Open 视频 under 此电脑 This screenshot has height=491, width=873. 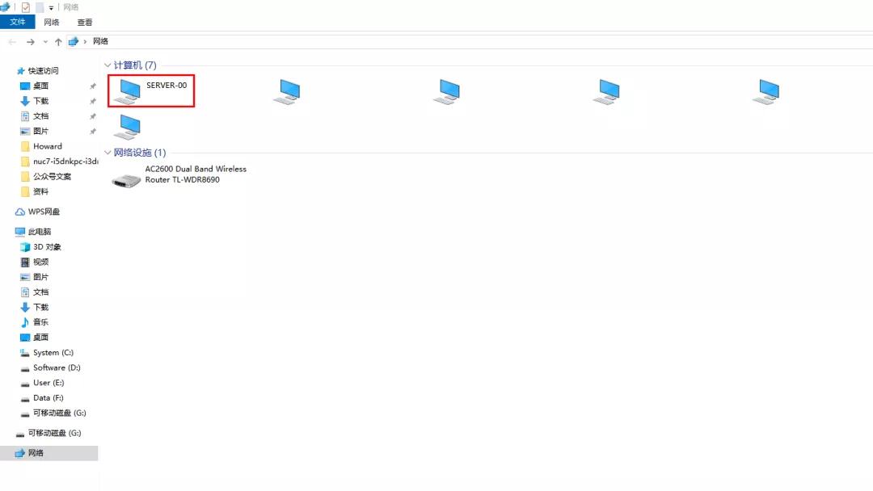tap(40, 262)
